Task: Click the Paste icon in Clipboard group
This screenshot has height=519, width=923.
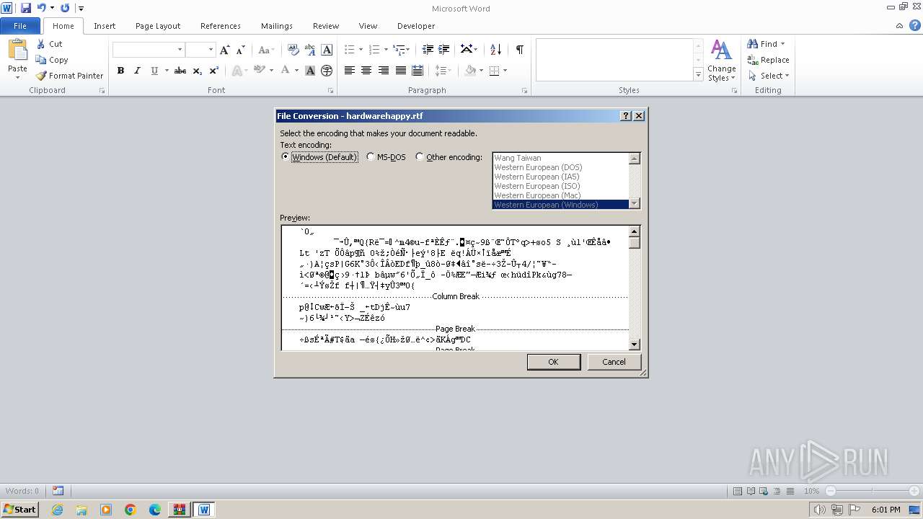Action: [x=17, y=52]
